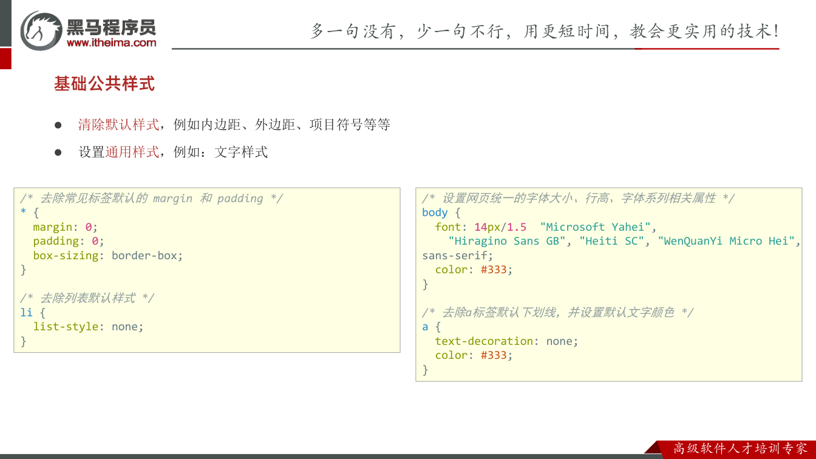Click the body selector in the code
The width and height of the screenshot is (816, 459).
435,212
